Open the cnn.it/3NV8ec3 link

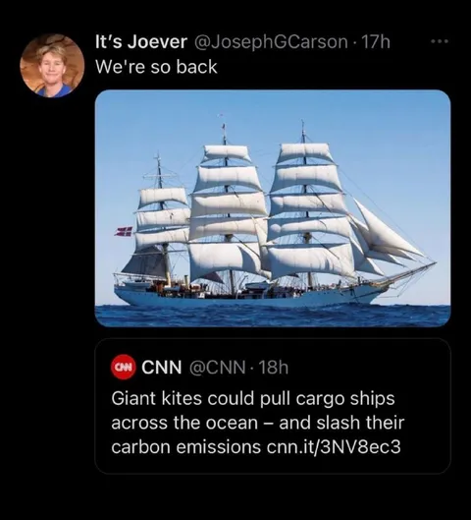tap(334, 447)
